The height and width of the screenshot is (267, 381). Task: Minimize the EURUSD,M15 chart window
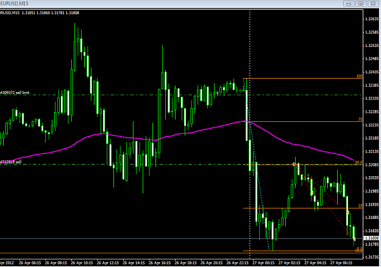[349, 4]
